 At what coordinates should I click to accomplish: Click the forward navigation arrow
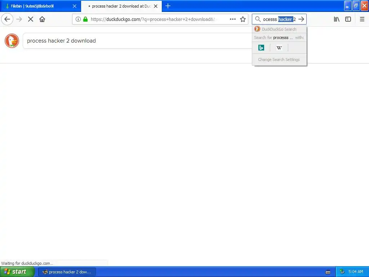pos(19,19)
